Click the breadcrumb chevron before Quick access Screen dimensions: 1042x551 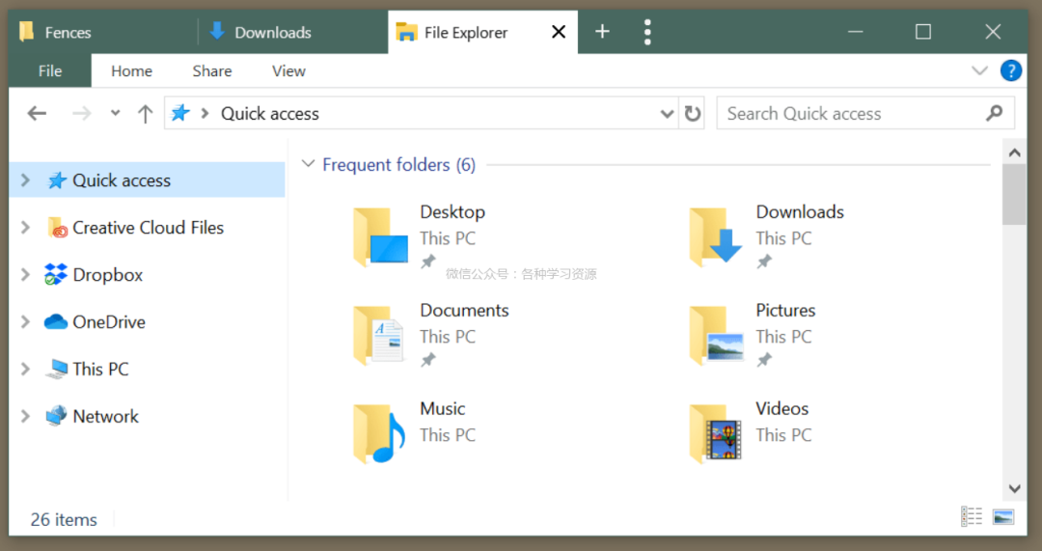coord(206,114)
